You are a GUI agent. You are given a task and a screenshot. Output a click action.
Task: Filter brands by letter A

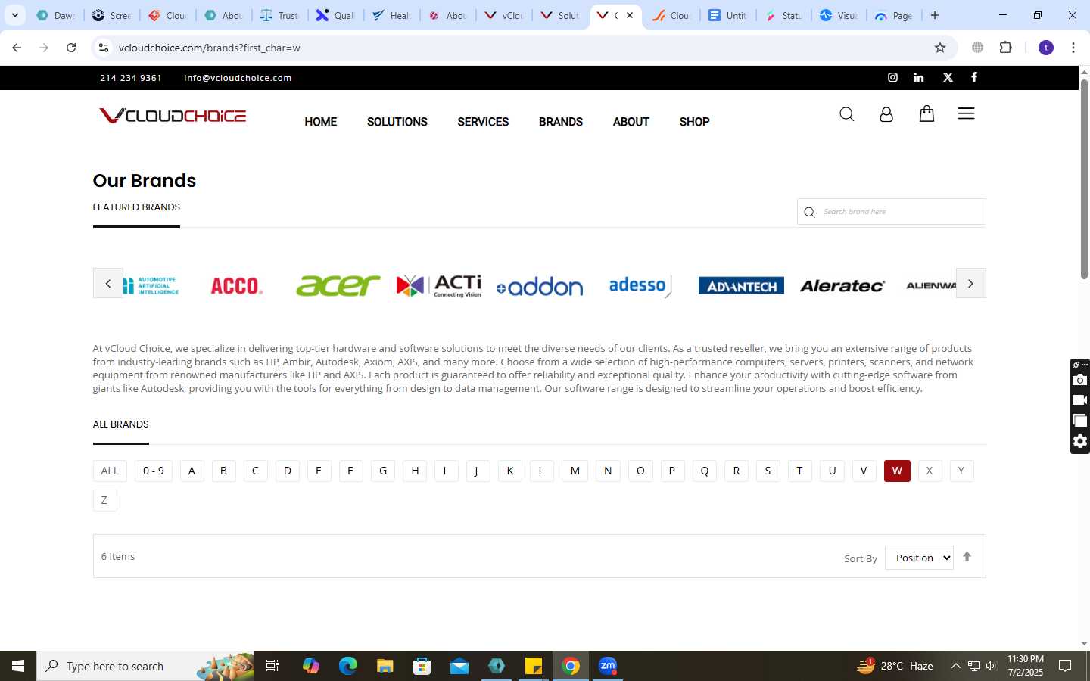[192, 471]
